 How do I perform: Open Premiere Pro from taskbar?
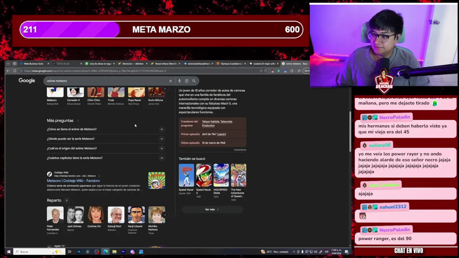point(123,252)
